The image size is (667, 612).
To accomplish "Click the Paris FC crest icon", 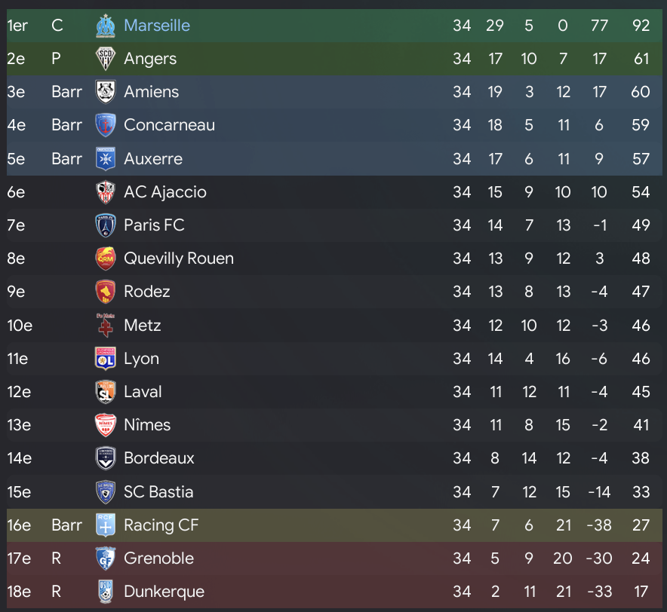I will [x=105, y=225].
